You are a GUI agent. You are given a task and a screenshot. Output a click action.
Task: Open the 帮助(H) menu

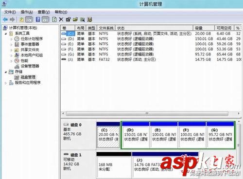click(61, 12)
